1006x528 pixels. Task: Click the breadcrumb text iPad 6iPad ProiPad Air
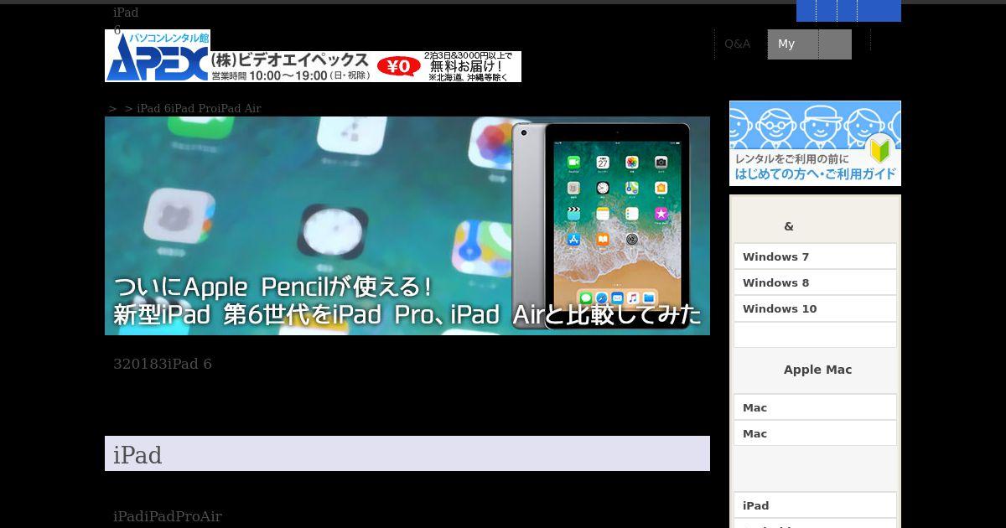(199, 108)
